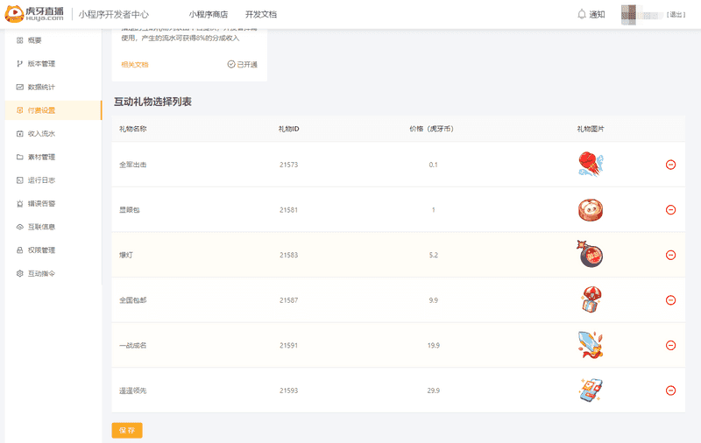
Task: Remove the gift with ID 21573
Action: tap(670, 165)
